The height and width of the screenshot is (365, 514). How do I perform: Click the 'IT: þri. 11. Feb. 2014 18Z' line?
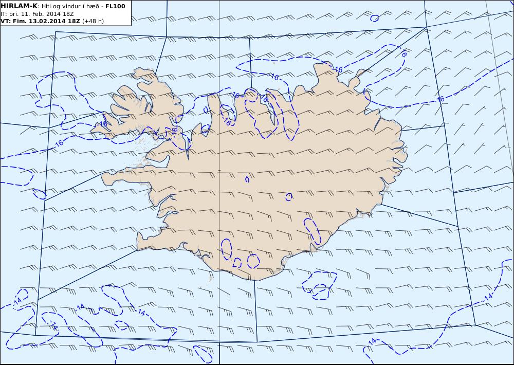(x=38, y=14)
